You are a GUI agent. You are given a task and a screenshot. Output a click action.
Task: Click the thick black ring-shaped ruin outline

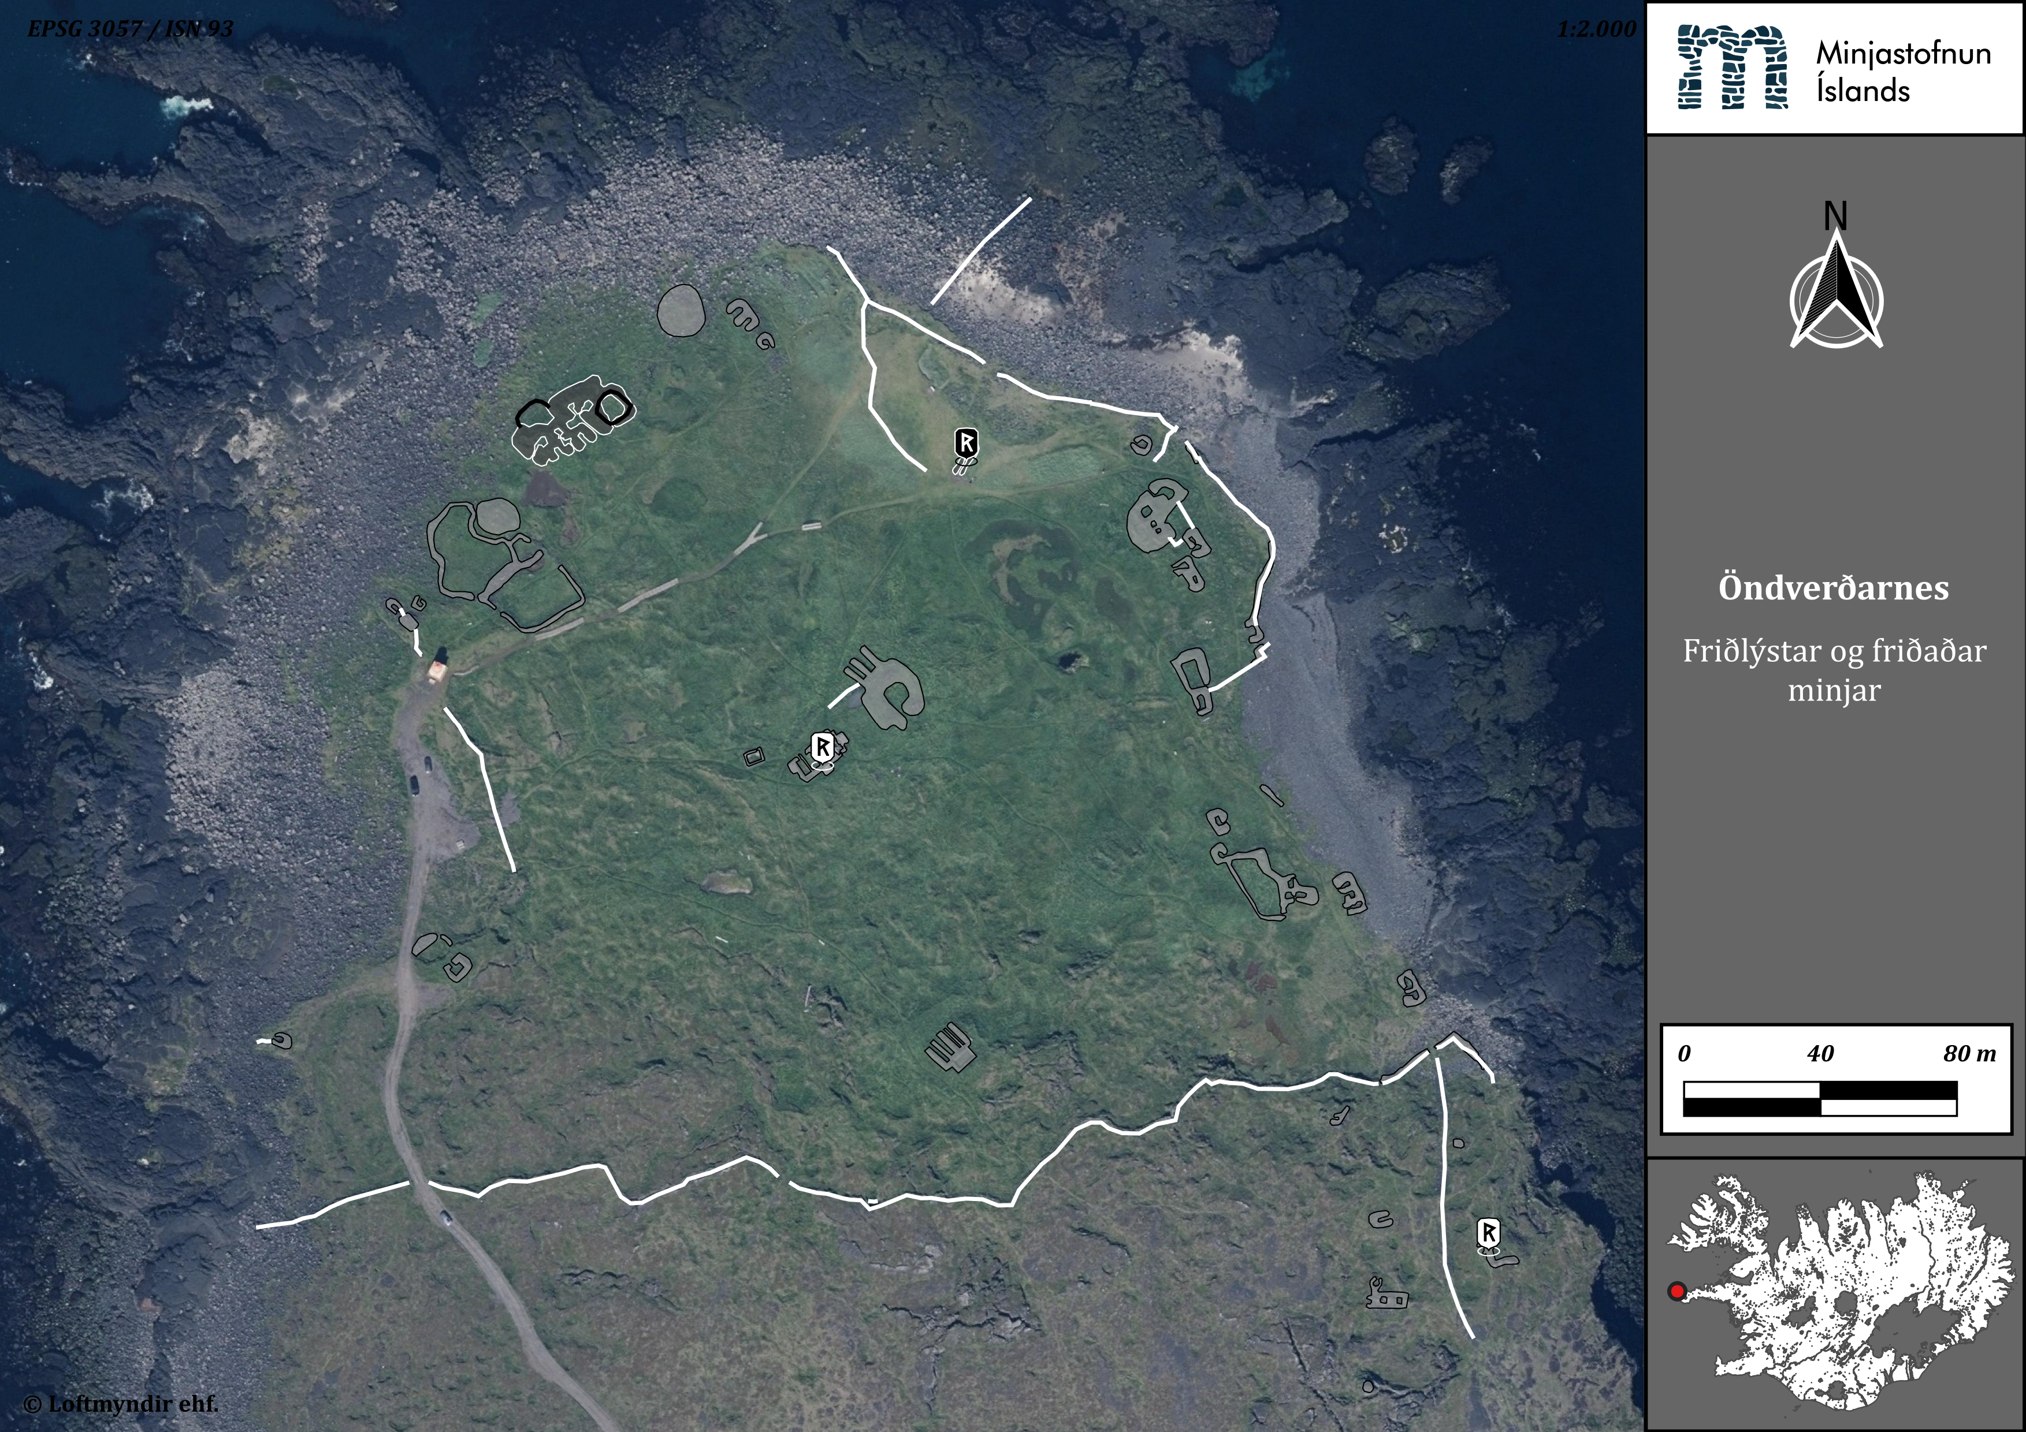pyautogui.click(x=614, y=408)
